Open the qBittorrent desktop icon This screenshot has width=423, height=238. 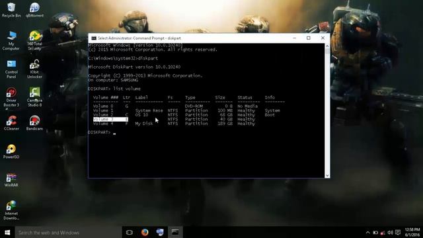(x=34, y=10)
